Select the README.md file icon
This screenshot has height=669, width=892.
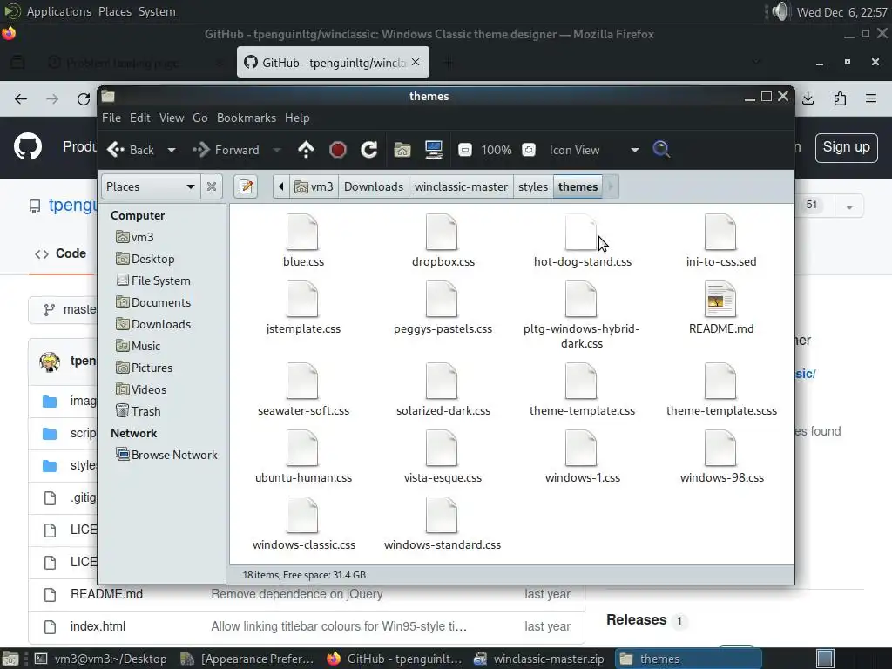click(x=720, y=300)
